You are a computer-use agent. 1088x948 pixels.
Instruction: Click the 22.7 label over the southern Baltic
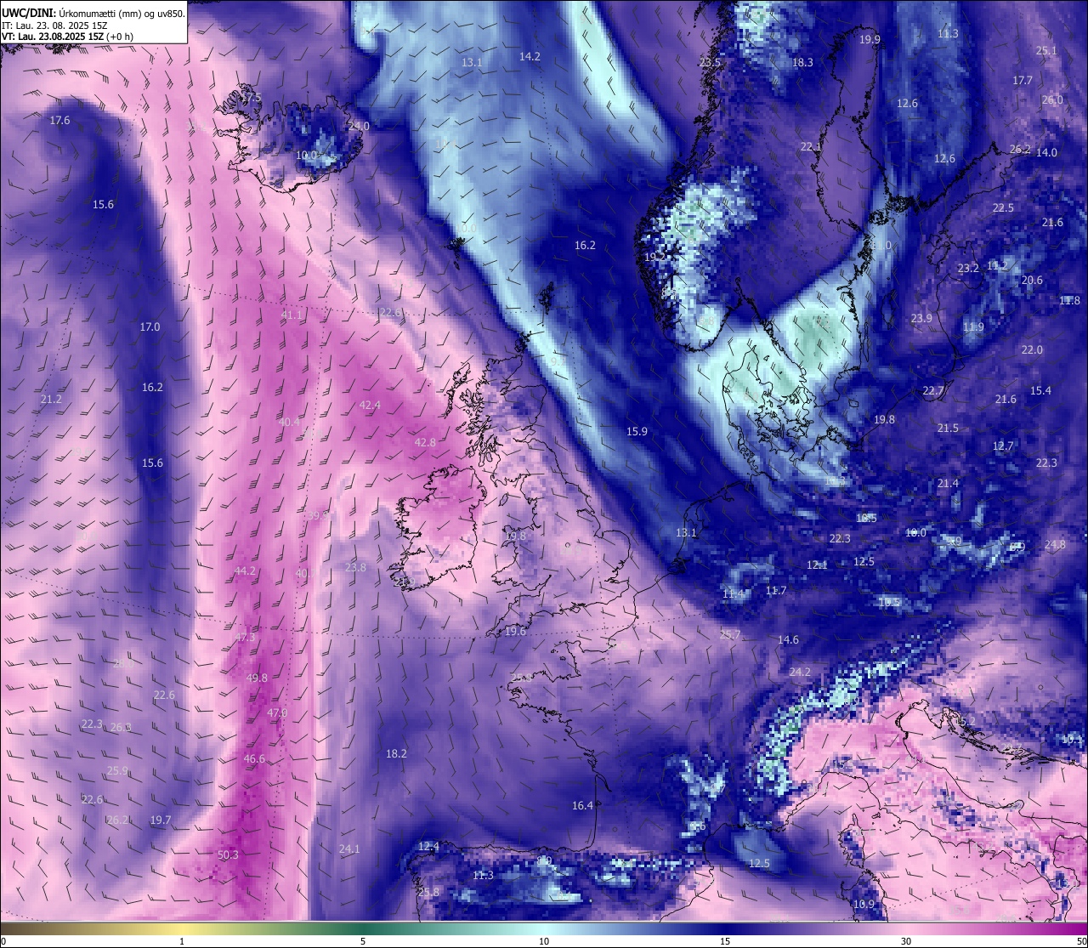point(933,391)
